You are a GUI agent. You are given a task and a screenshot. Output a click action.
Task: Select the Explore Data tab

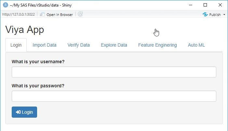click(x=114, y=45)
